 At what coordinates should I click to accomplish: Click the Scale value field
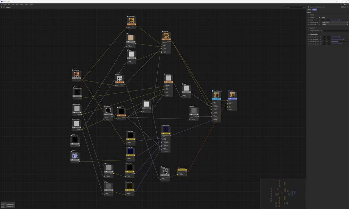pyautogui.click(x=325, y=20)
